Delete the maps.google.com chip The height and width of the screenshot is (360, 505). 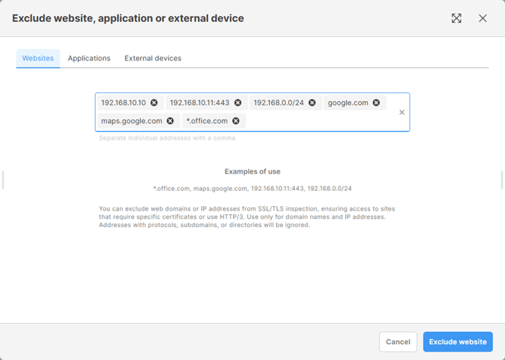pos(170,121)
